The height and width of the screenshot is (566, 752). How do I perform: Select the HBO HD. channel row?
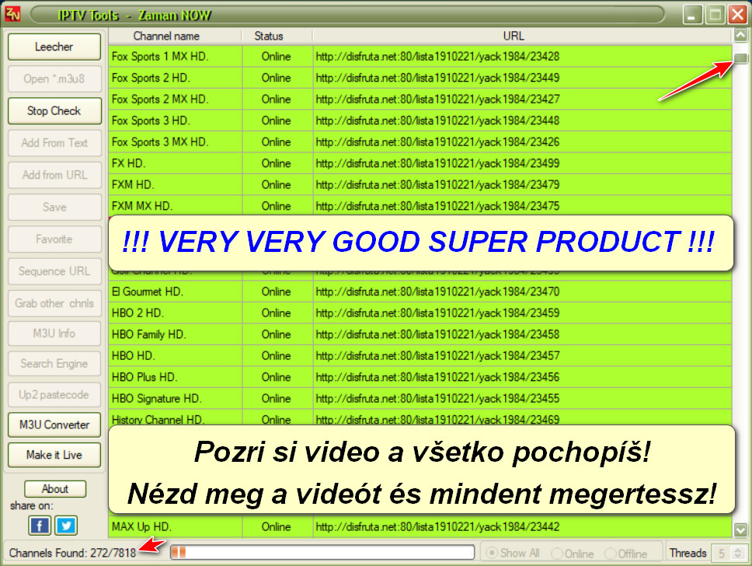[x=420, y=356]
